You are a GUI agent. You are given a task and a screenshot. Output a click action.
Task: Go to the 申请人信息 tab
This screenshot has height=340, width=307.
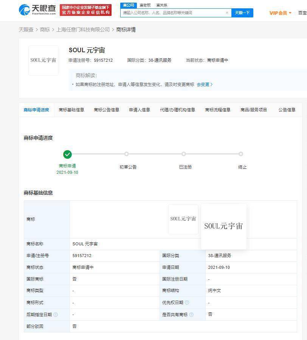140,110
